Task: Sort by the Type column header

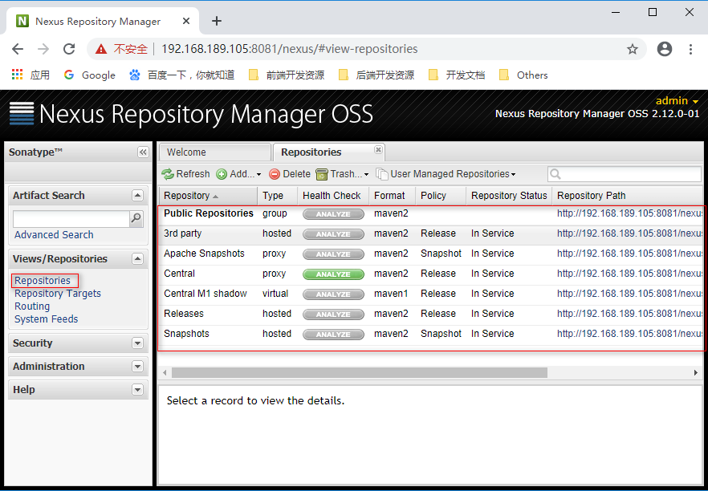Action: 277,196
